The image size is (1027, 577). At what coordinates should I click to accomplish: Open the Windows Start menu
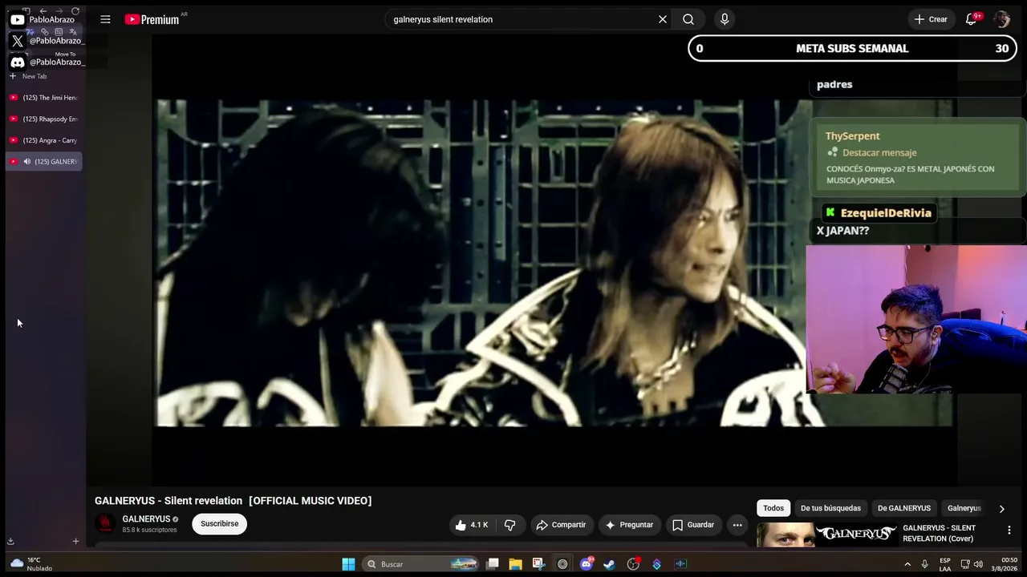[x=348, y=564]
